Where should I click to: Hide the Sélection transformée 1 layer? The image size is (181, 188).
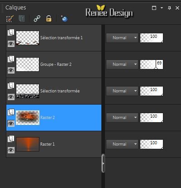pyautogui.click(x=11, y=44)
